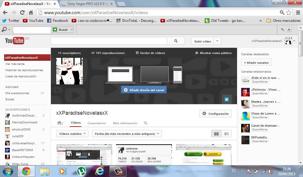The image size is (303, 177).
Task: Open the Otros marcadores folder
Action: [x=283, y=21]
